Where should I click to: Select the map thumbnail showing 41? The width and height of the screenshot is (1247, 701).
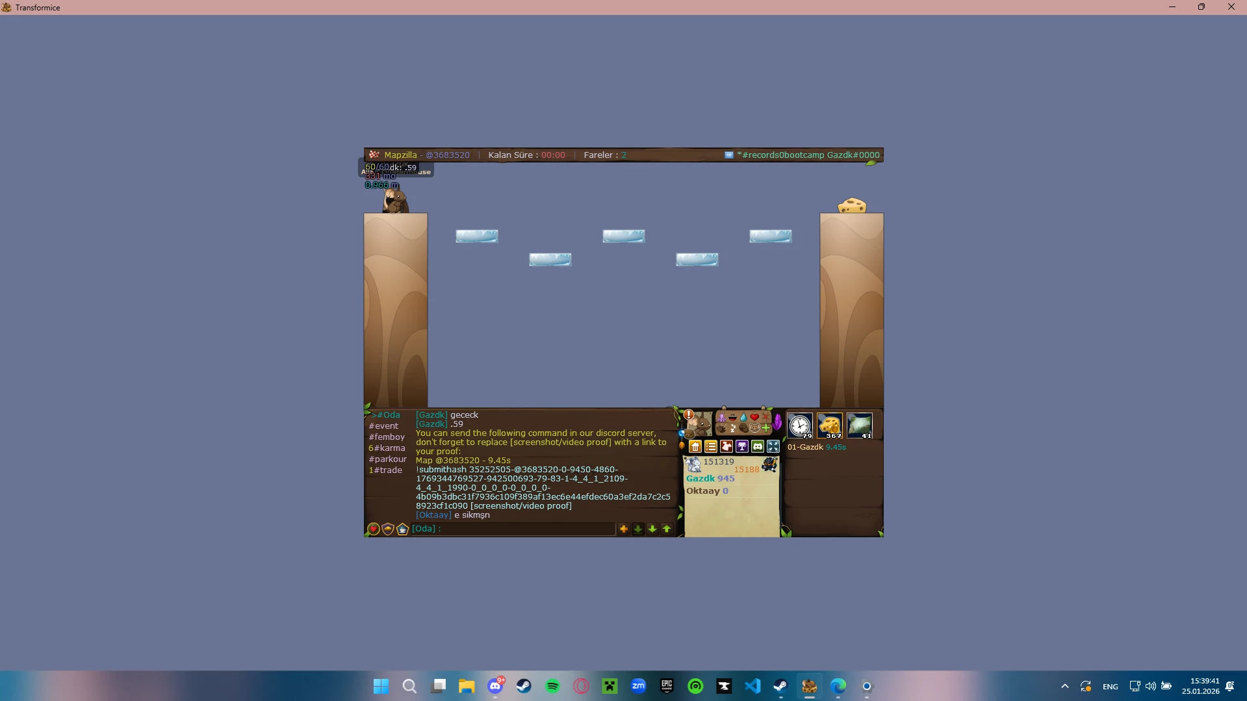[x=860, y=426]
